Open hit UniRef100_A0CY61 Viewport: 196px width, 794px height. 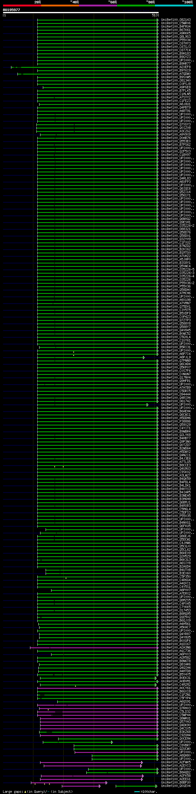point(176,688)
